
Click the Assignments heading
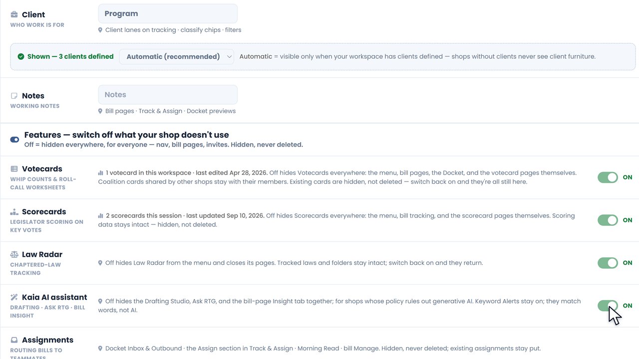pyautogui.click(x=47, y=340)
